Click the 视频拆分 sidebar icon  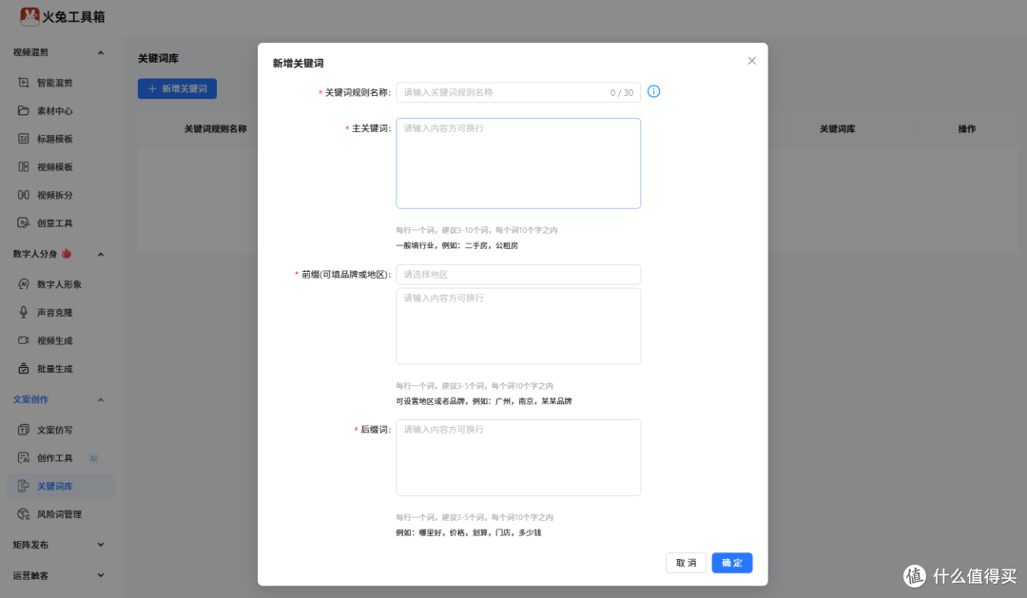(x=24, y=195)
